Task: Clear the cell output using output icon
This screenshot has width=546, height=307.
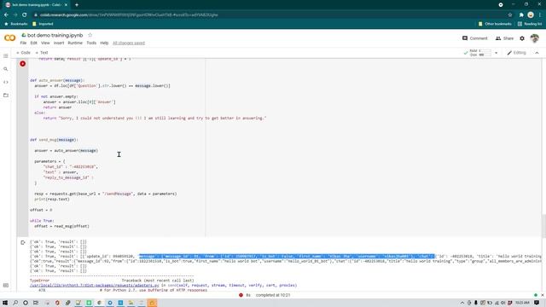Action: tap(23, 242)
